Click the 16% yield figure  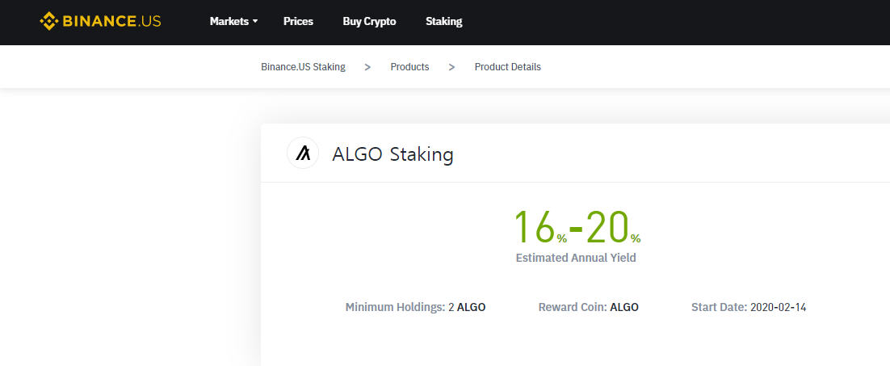(540, 227)
